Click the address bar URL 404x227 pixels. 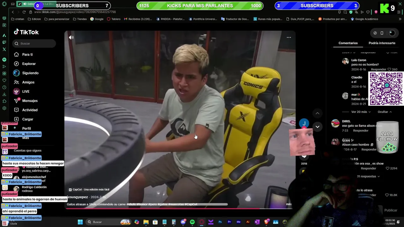pyautogui.click(x=75, y=12)
